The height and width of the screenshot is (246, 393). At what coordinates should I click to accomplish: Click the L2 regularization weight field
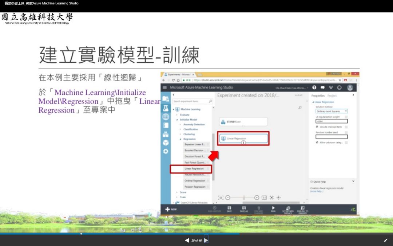click(x=332, y=121)
